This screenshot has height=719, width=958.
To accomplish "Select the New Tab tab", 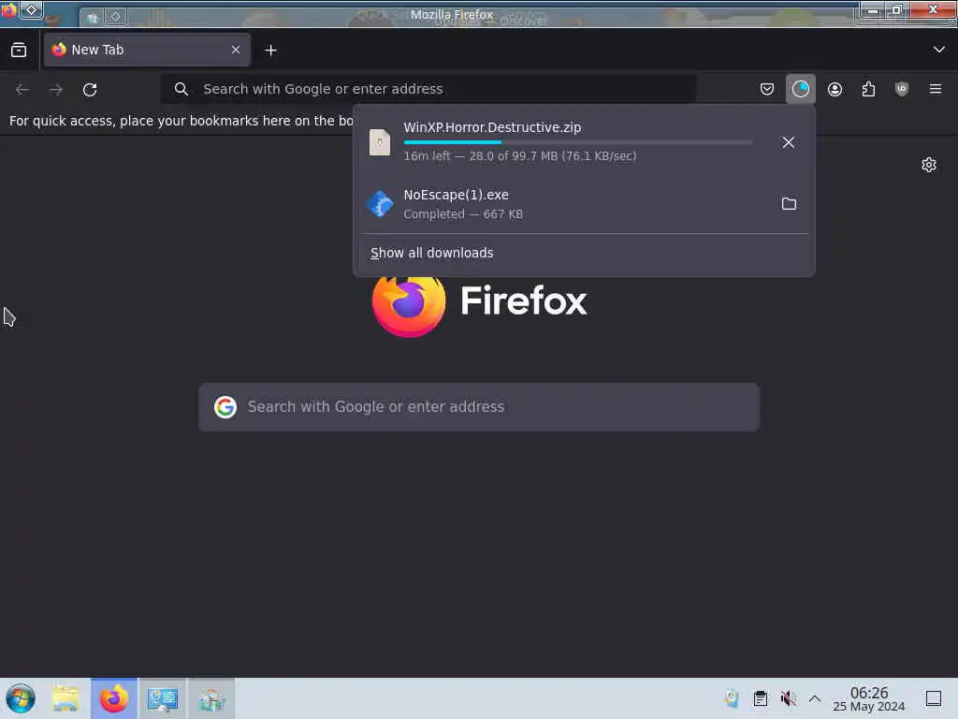I will (x=147, y=51).
